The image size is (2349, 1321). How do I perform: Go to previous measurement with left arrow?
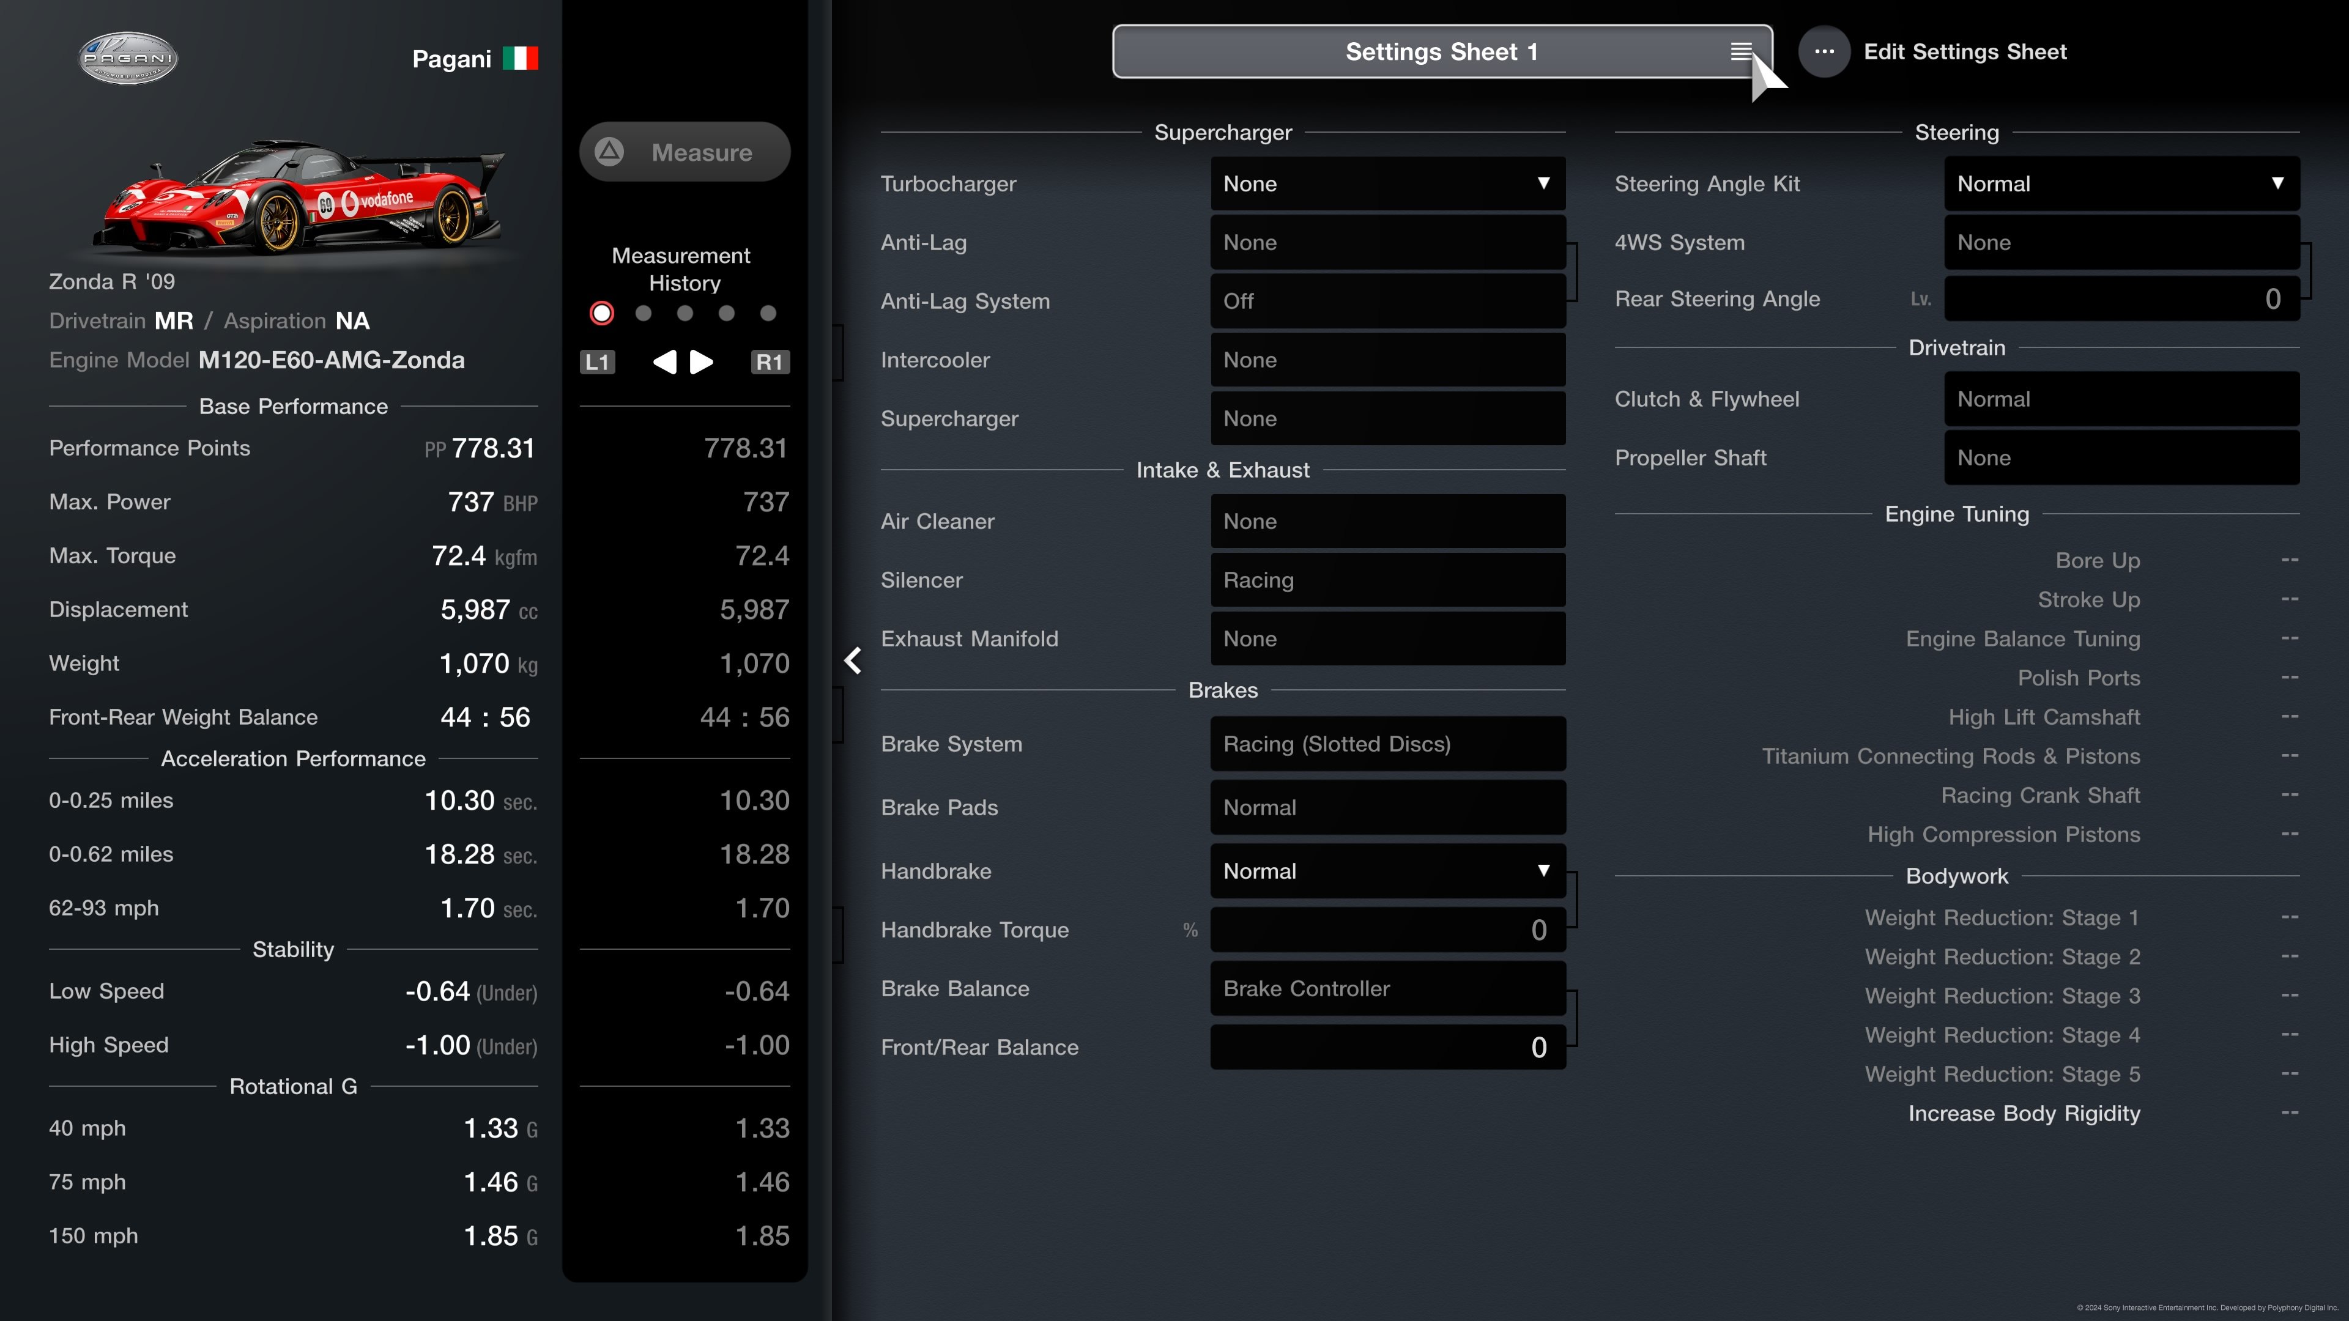tap(665, 362)
